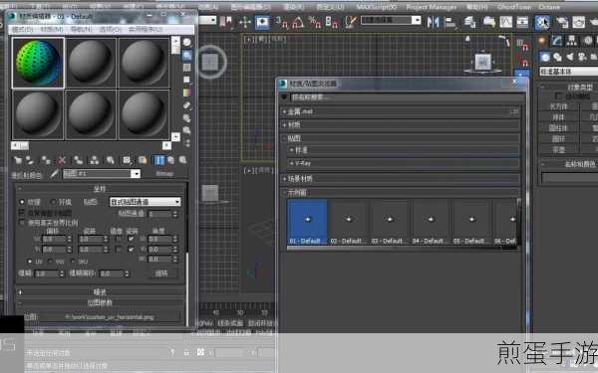The height and width of the screenshot is (373, 598).
Task: Expand the 噪波 rollout
Action: click(100, 291)
